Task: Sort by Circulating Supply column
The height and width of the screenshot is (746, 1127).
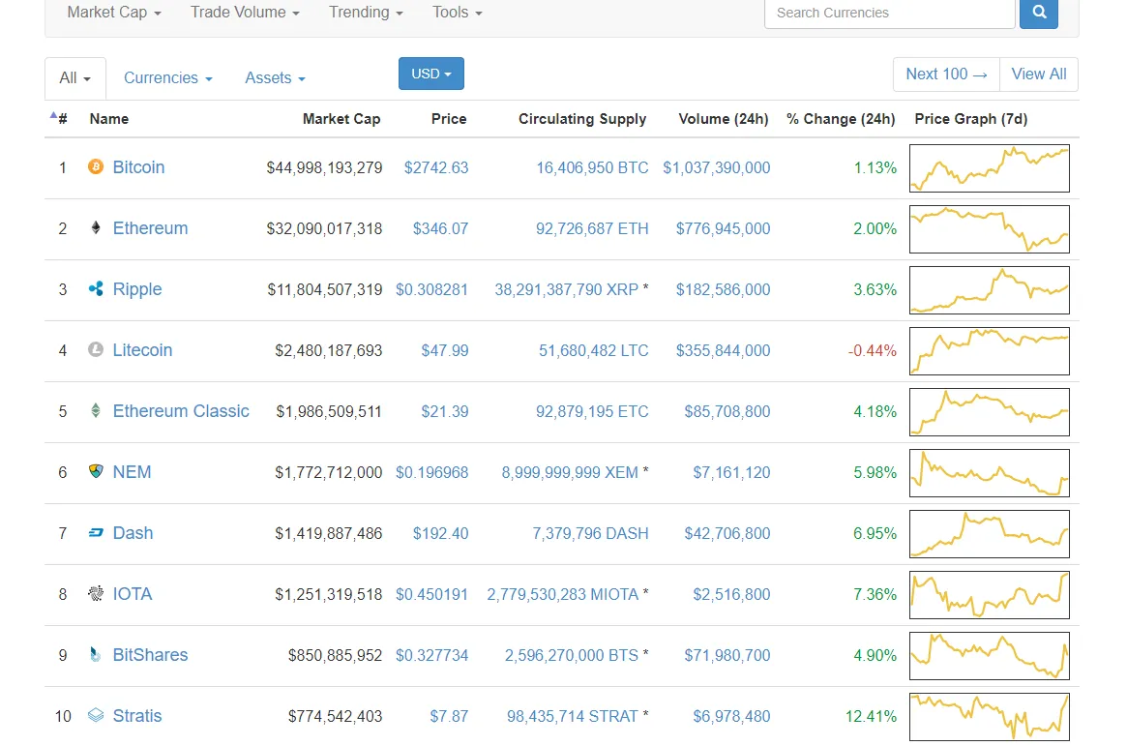Action: tap(582, 119)
